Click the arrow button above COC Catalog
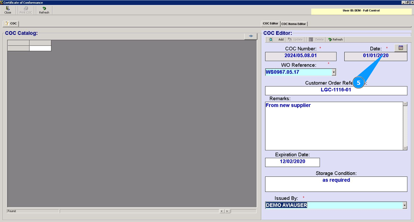The image size is (414, 222). pos(251,36)
